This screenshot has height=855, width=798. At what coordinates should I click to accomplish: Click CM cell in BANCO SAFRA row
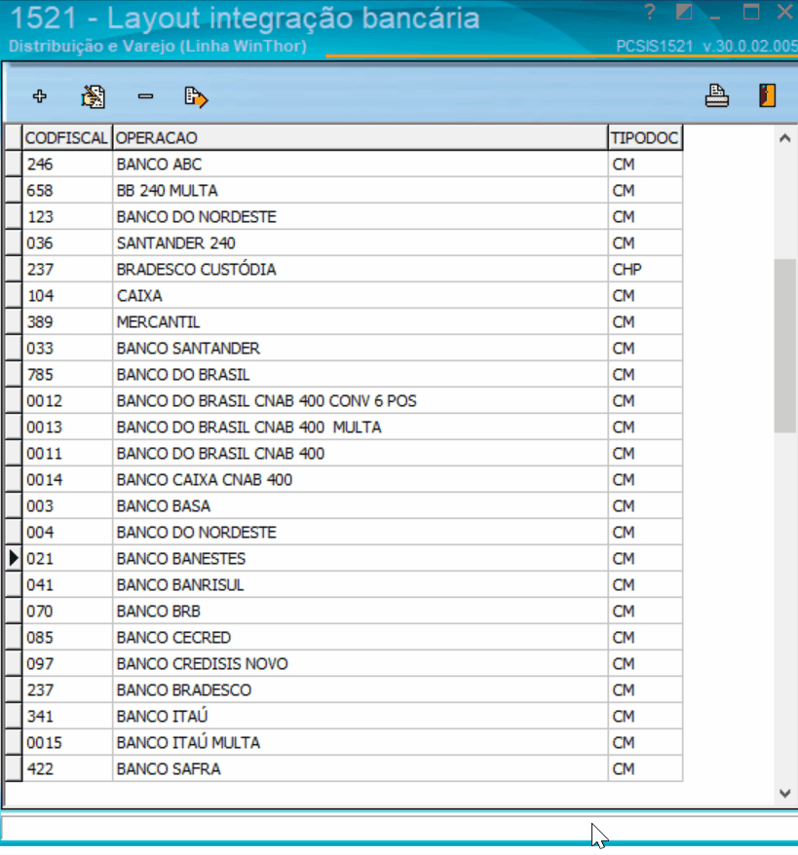645,769
